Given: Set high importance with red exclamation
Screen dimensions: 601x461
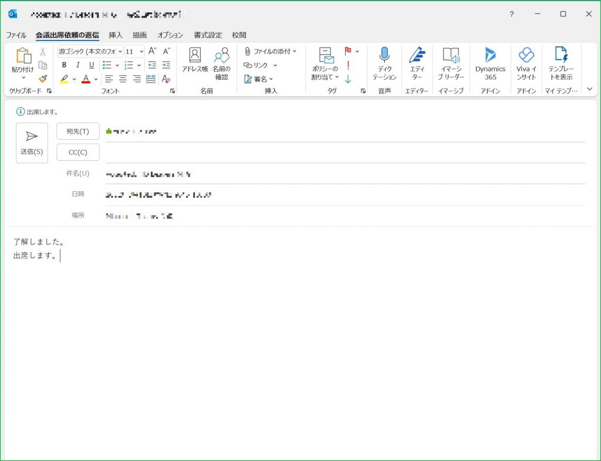Looking at the screenshot, I should pos(348,65).
